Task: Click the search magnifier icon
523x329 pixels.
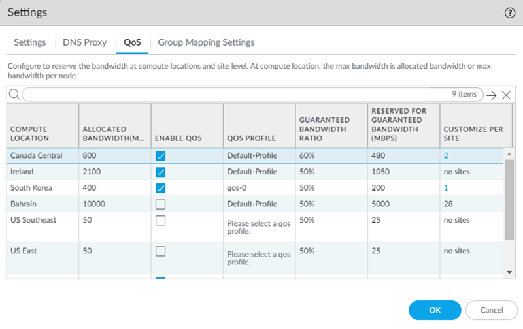Action: (14, 95)
